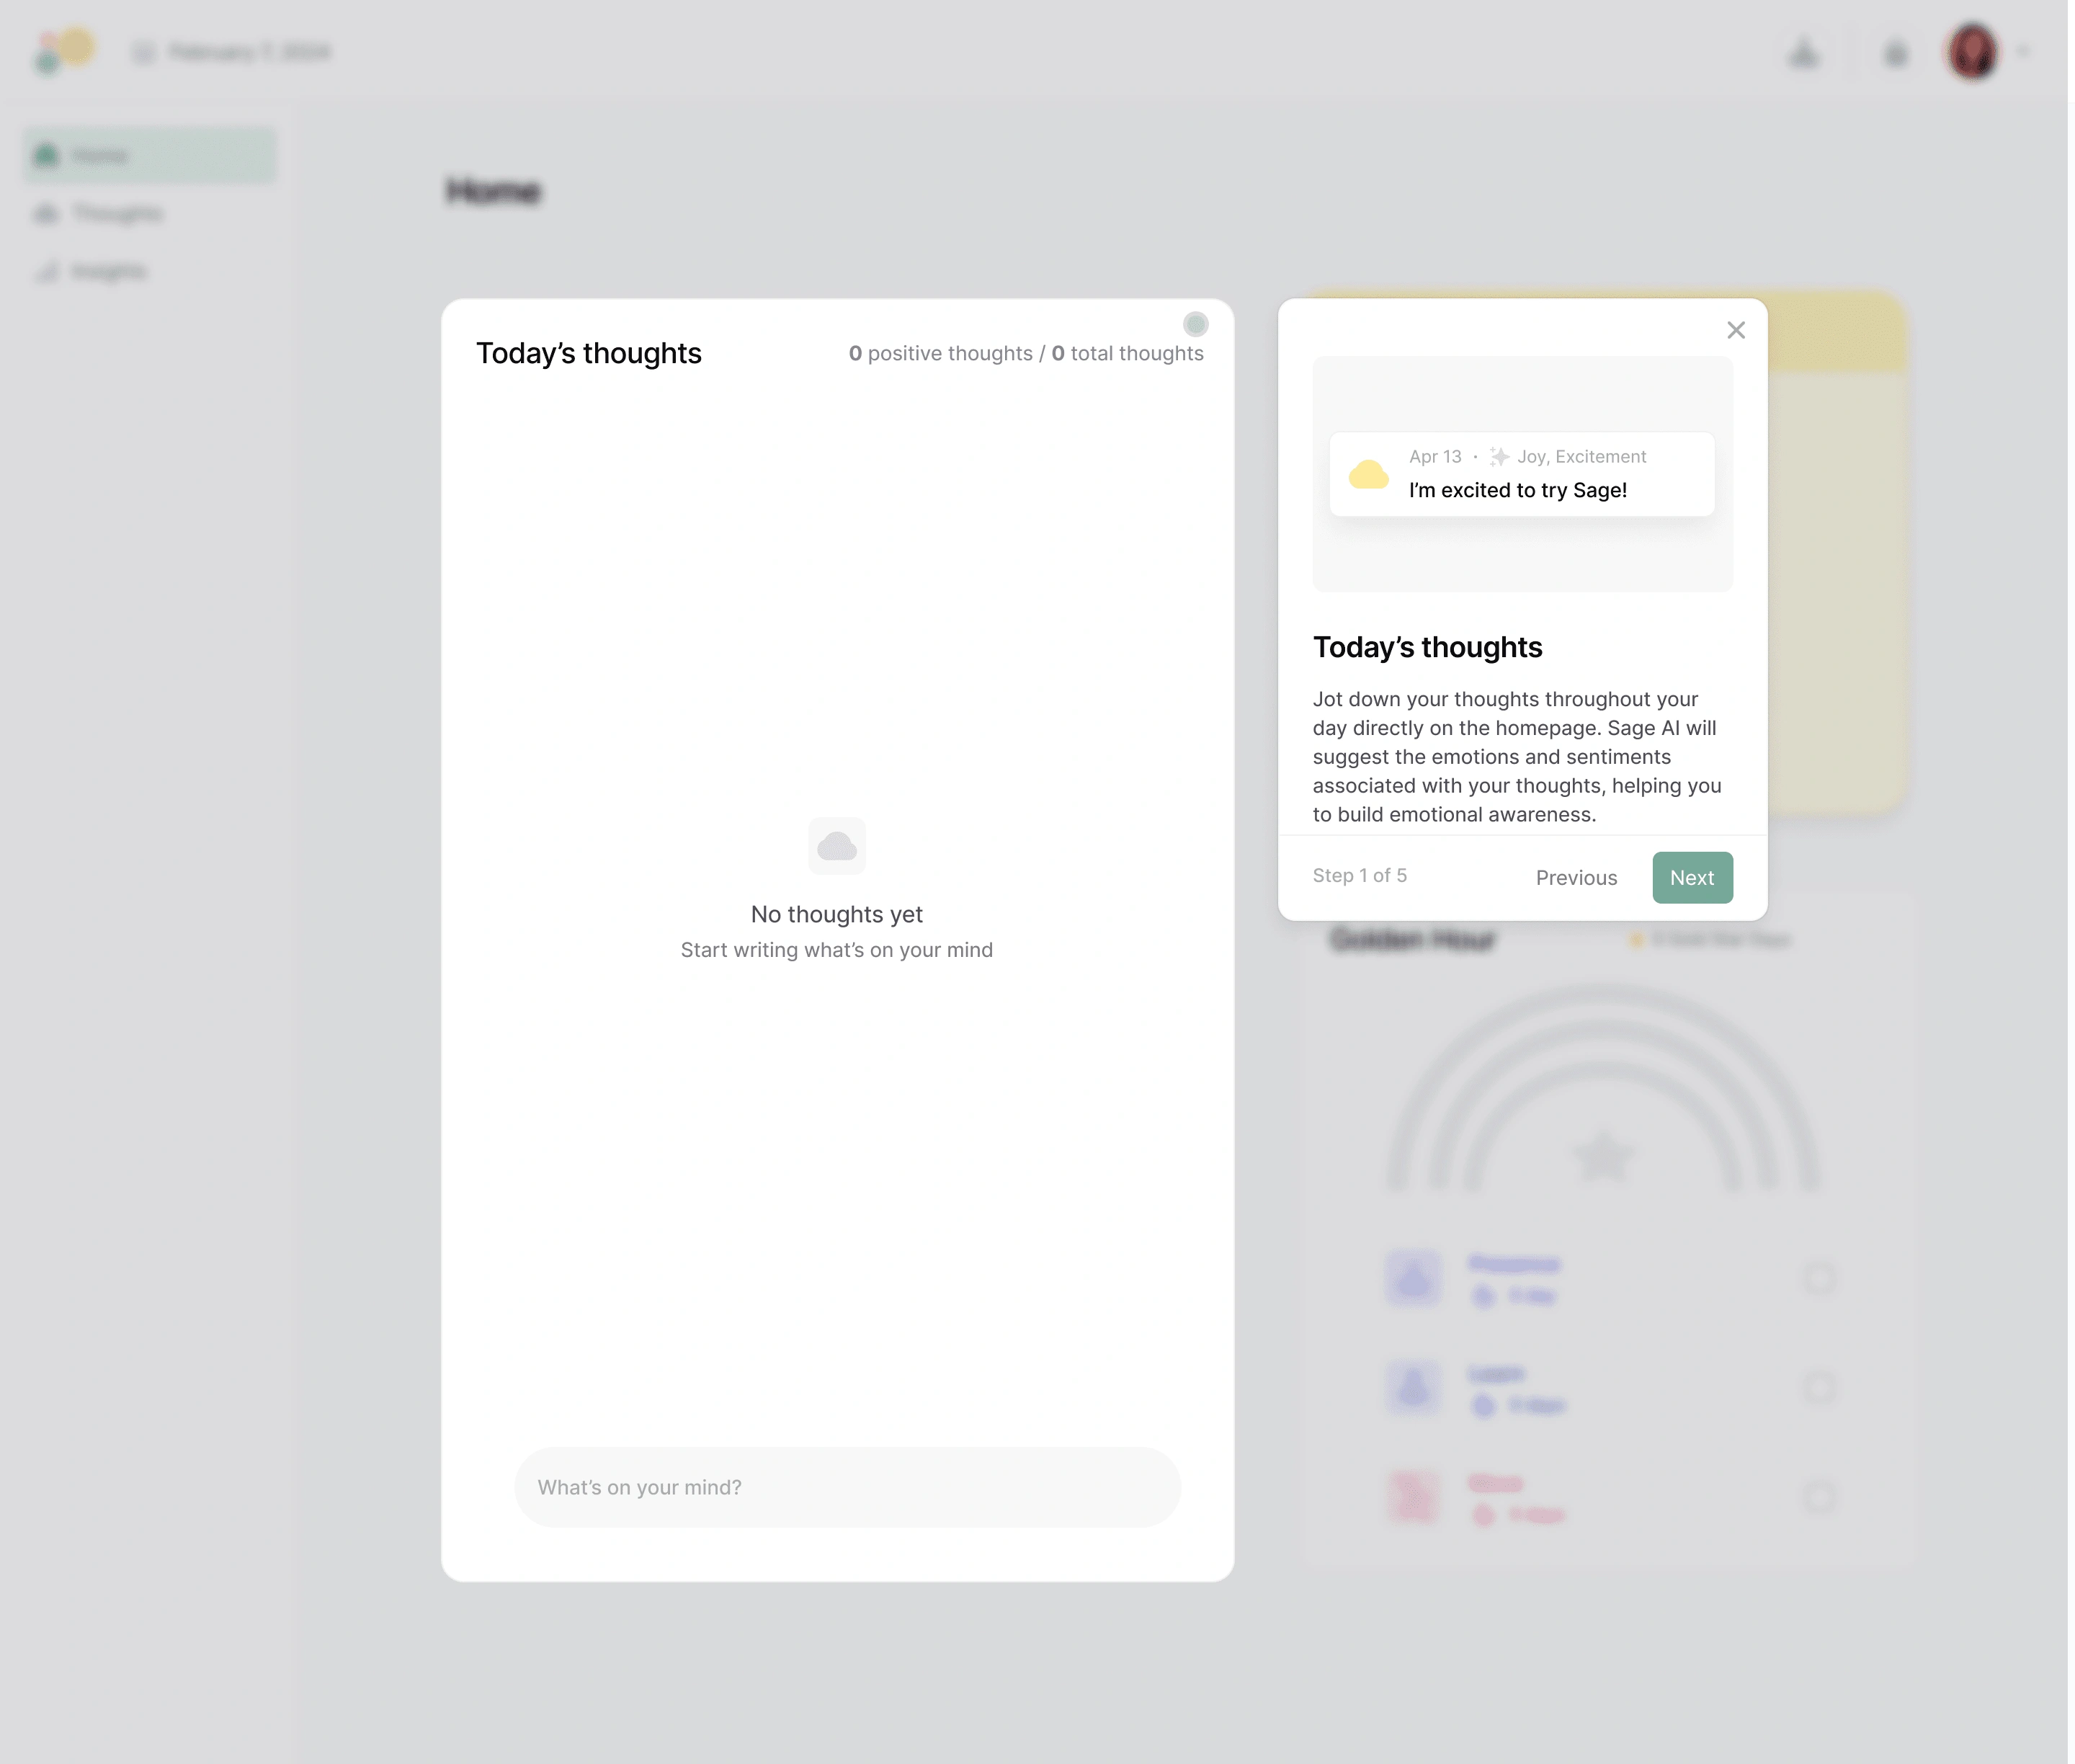This screenshot has height=1764, width=2075.
Task: Click the user profile avatar icon
Action: (x=1973, y=50)
